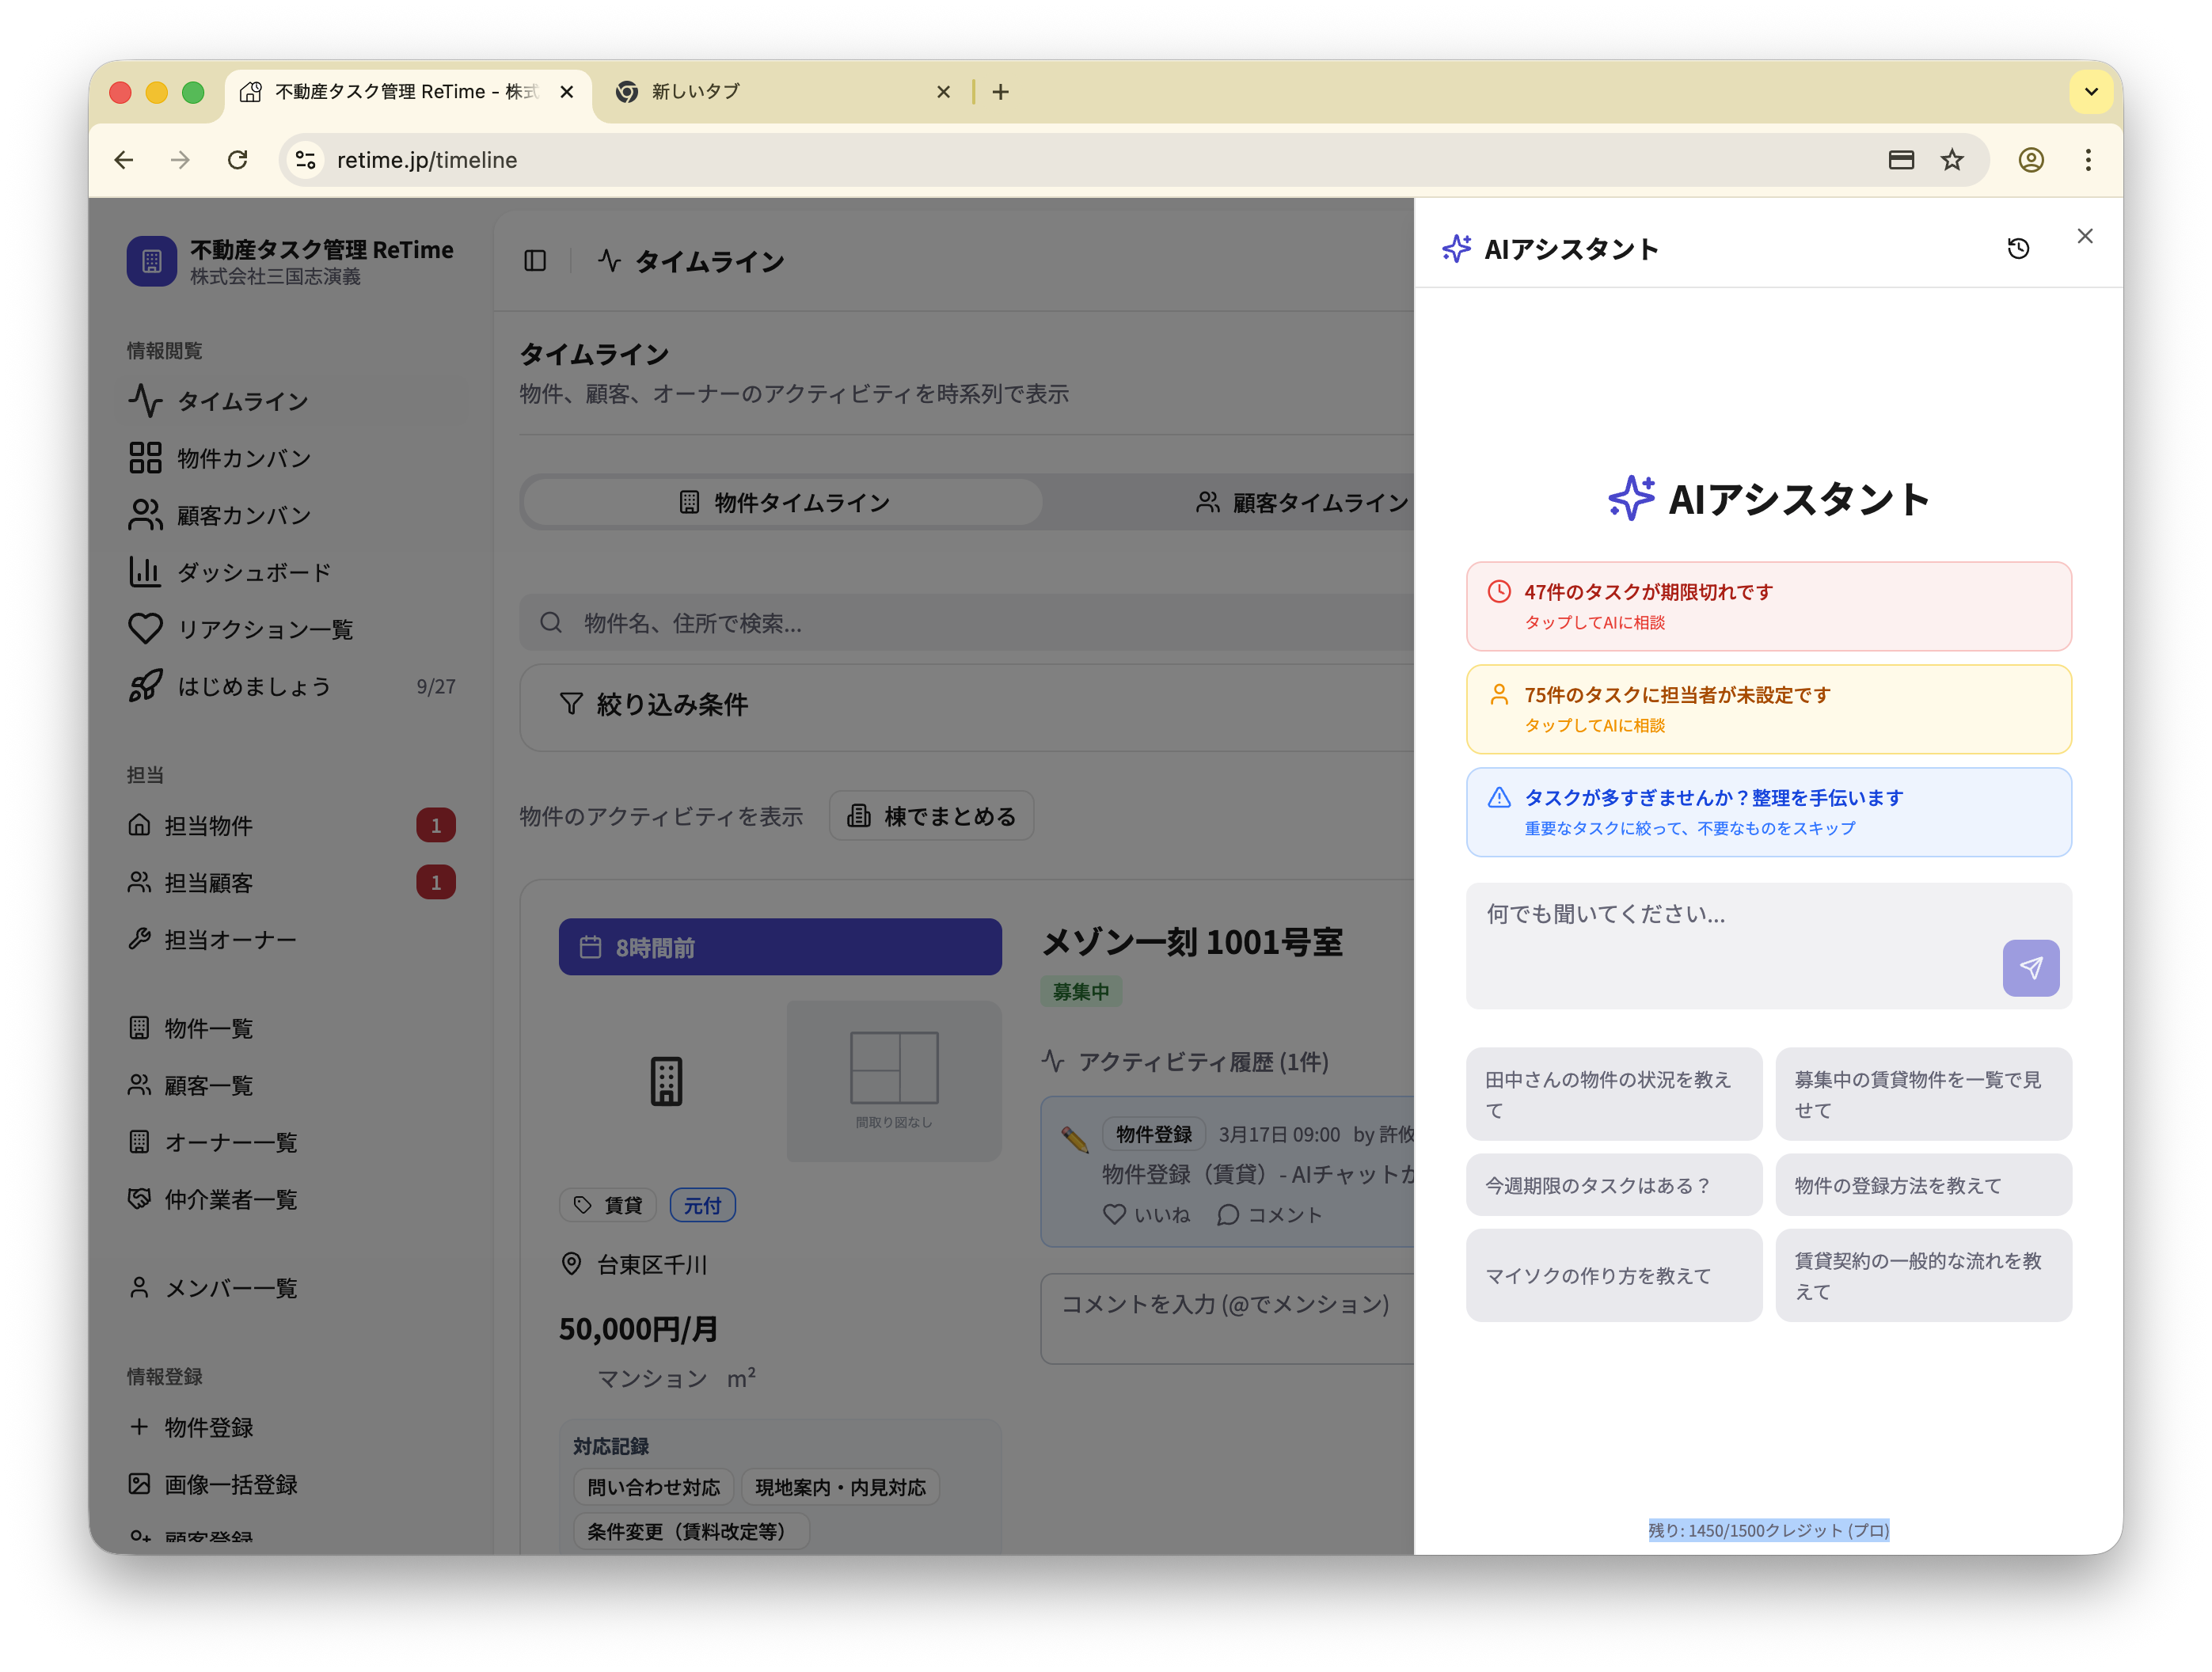The height and width of the screenshot is (1672, 2212).
Task: Open AI assistant chat history icon
Action: tap(2018, 248)
